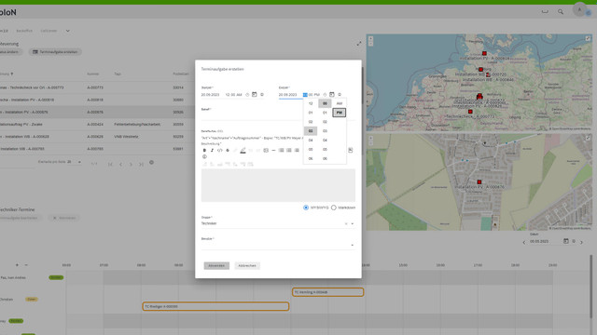Open the Backoffice tab
Screen dimensions: 597x335
click(24, 31)
